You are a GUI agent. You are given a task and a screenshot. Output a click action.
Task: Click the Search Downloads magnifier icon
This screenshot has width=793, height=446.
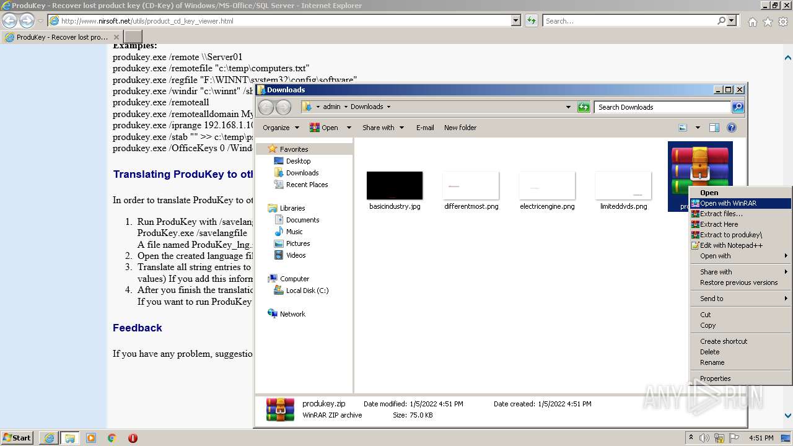(x=737, y=107)
